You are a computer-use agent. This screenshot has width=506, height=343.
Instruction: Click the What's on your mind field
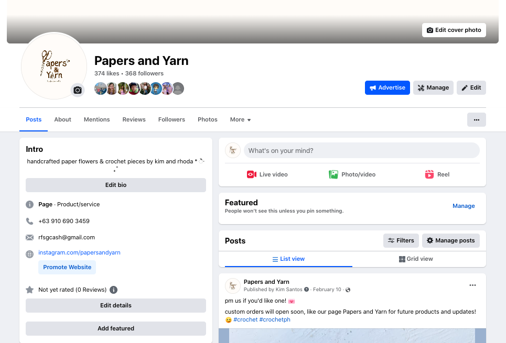[361, 150]
